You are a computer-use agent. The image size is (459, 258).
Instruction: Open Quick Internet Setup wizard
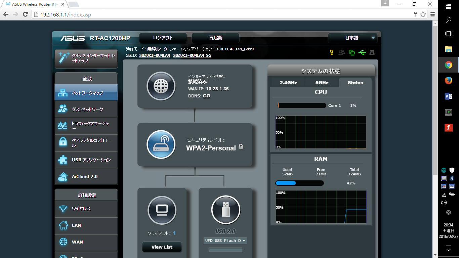[86, 58]
